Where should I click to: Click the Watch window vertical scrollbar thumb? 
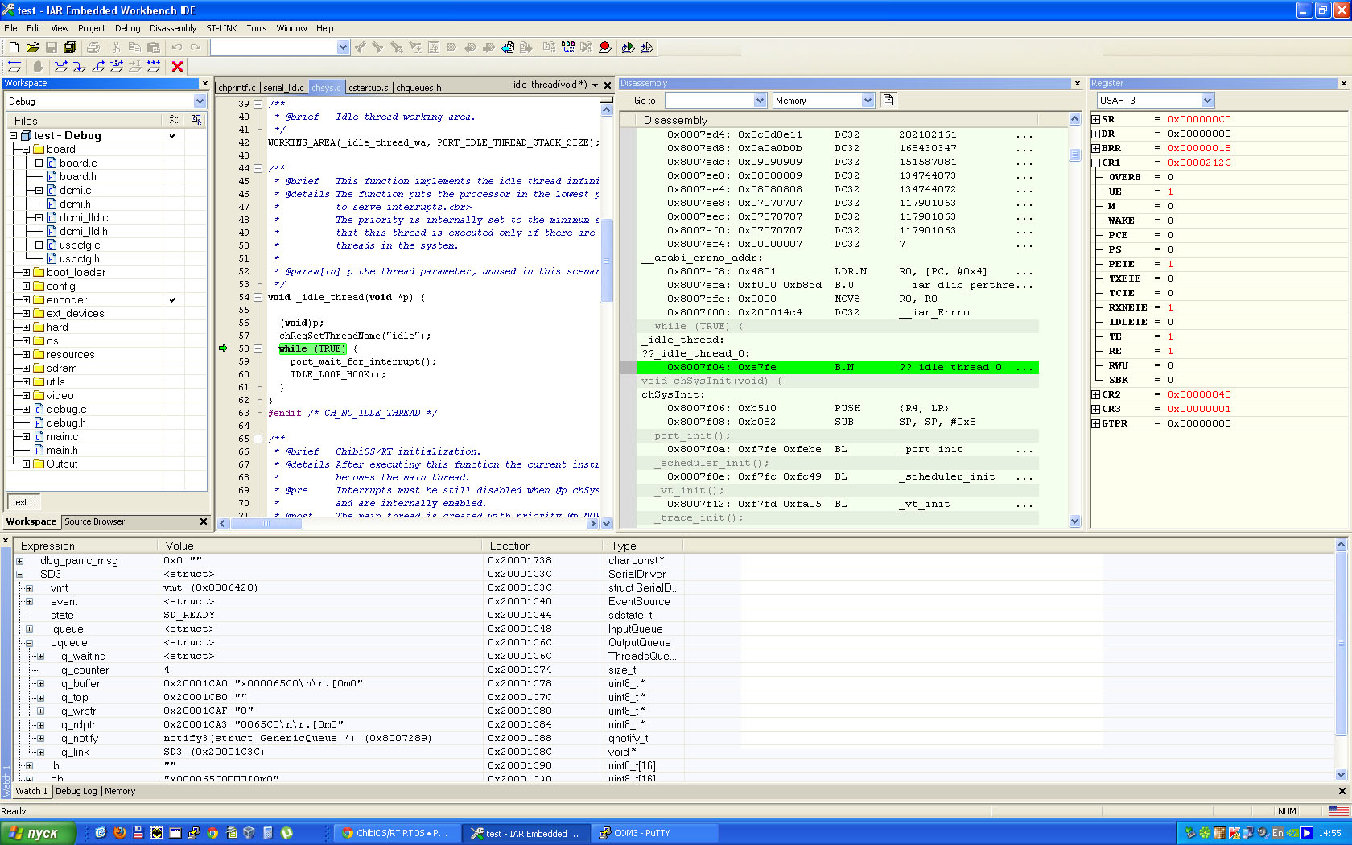[1341, 643]
